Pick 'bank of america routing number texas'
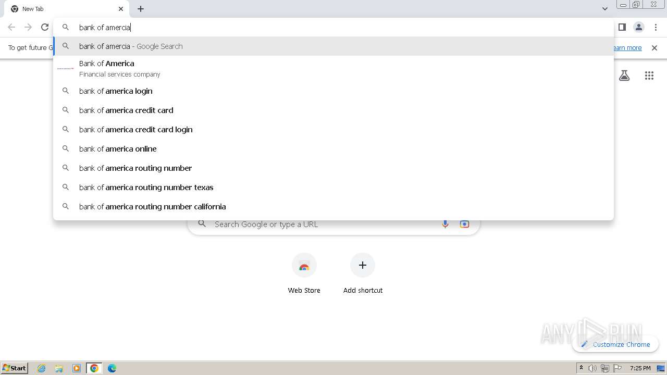Viewport: 667px width, 375px height. click(x=333, y=187)
